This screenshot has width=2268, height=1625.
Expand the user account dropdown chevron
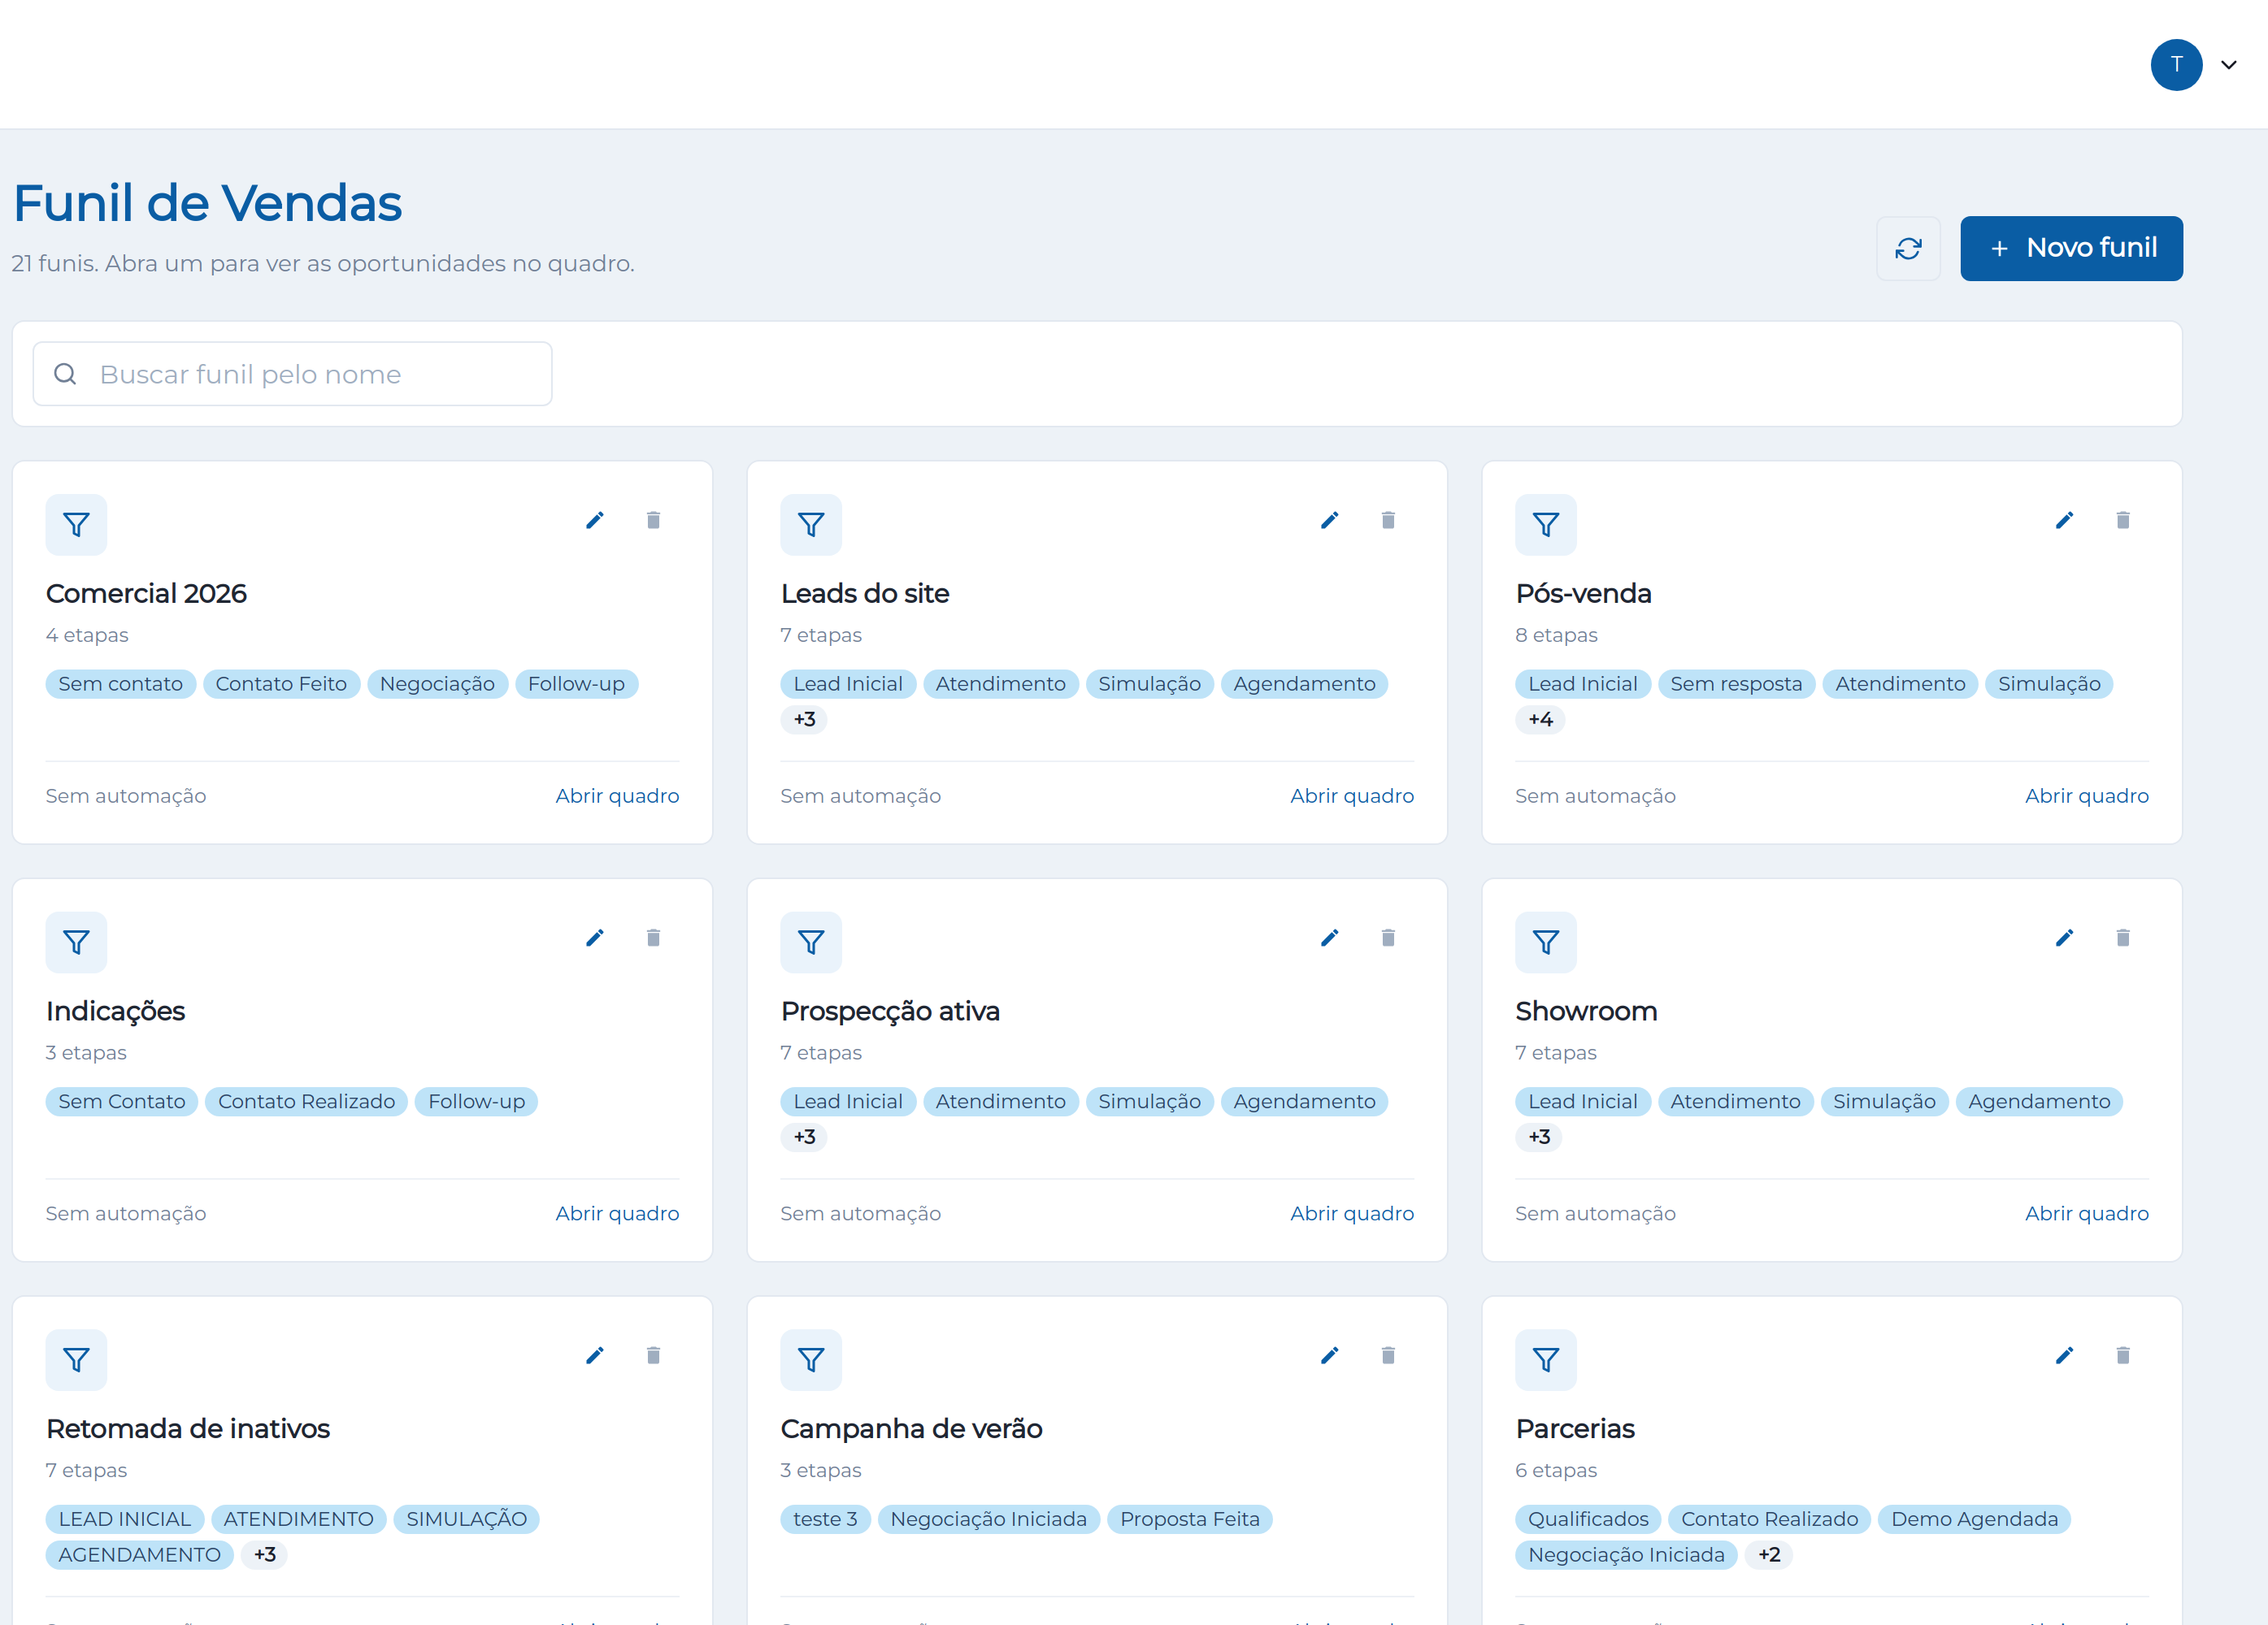pyautogui.click(x=2229, y=65)
